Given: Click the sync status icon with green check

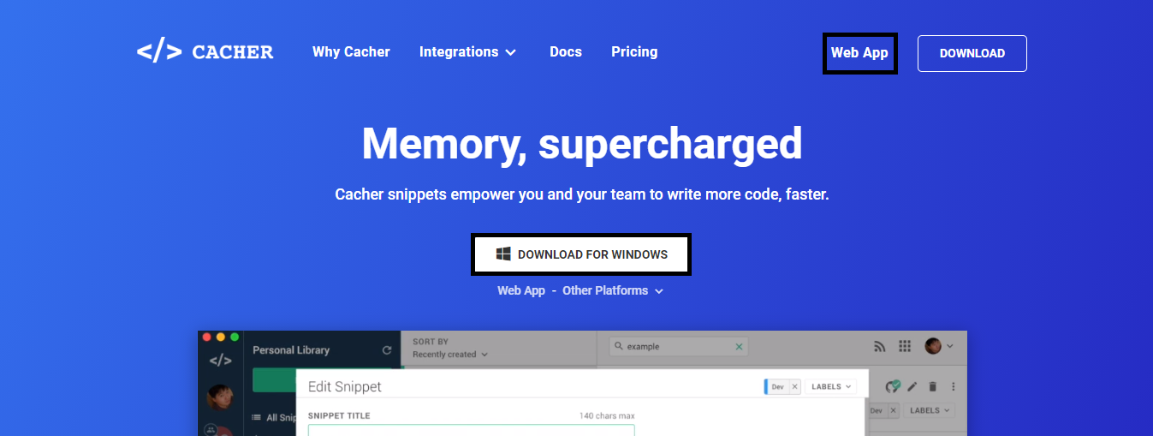Looking at the screenshot, I should pyautogui.click(x=893, y=386).
